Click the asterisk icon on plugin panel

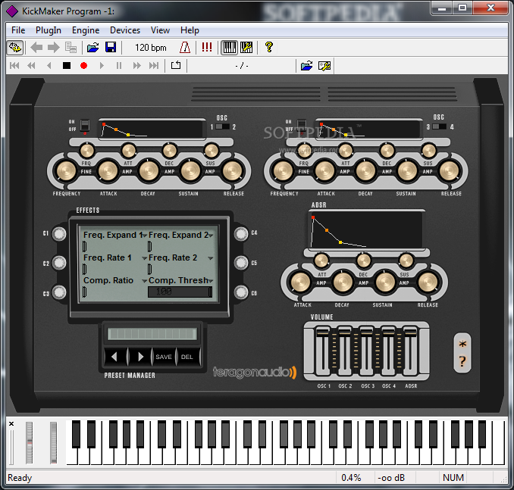click(x=462, y=345)
